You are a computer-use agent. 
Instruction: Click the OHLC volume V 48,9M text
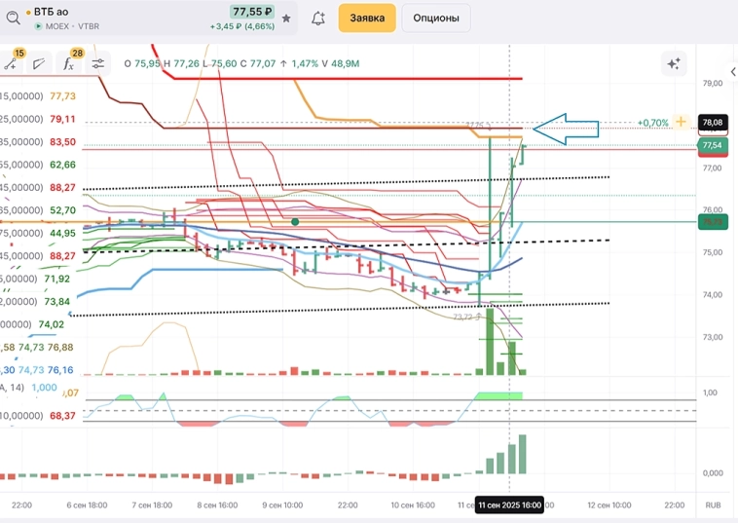341,63
